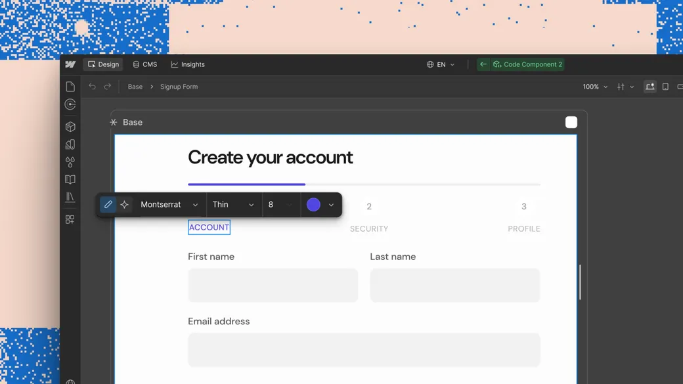Open the Pages panel icon

(x=70, y=87)
